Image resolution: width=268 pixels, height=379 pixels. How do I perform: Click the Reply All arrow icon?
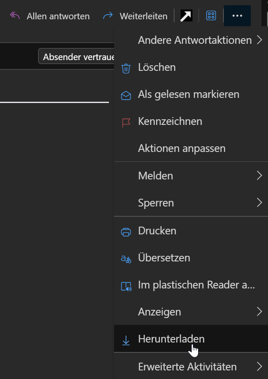15,16
